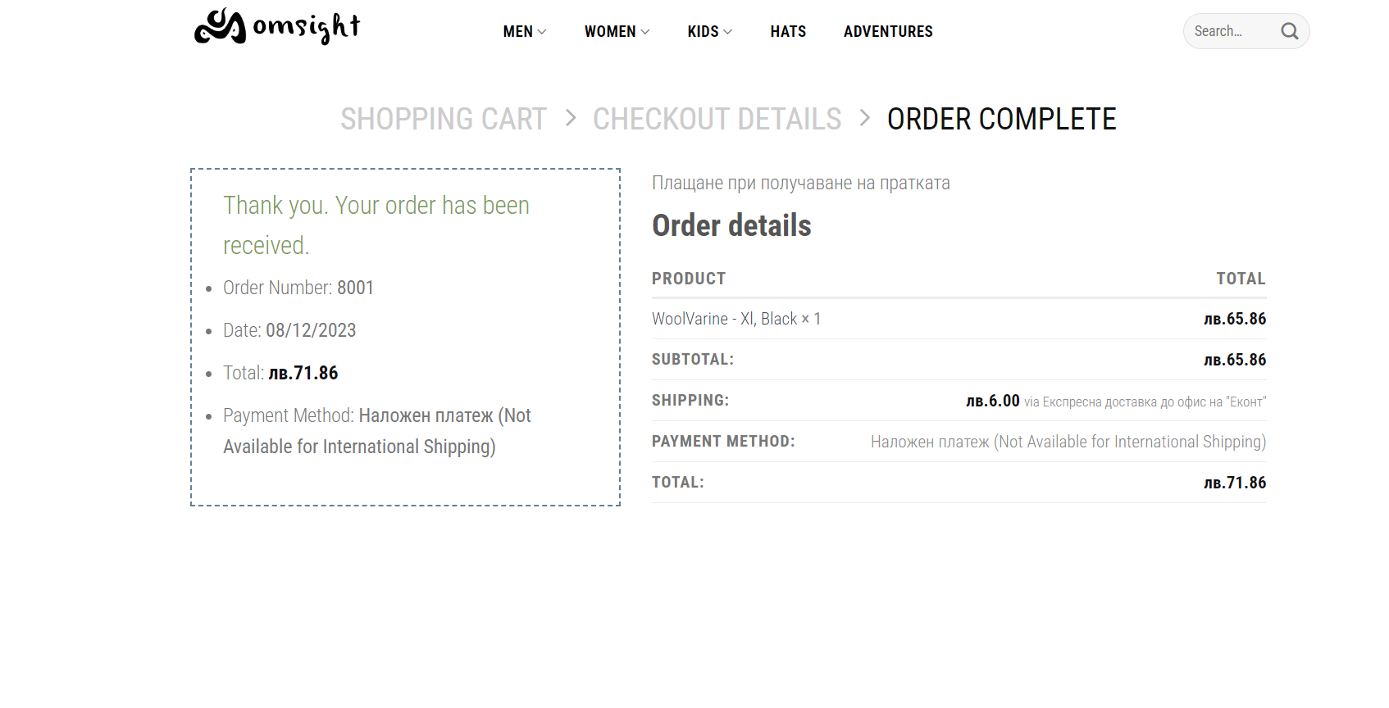The width and height of the screenshot is (1389, 708).
Task: Open the ADVENTURES menu item
Action: coord(888,31)
